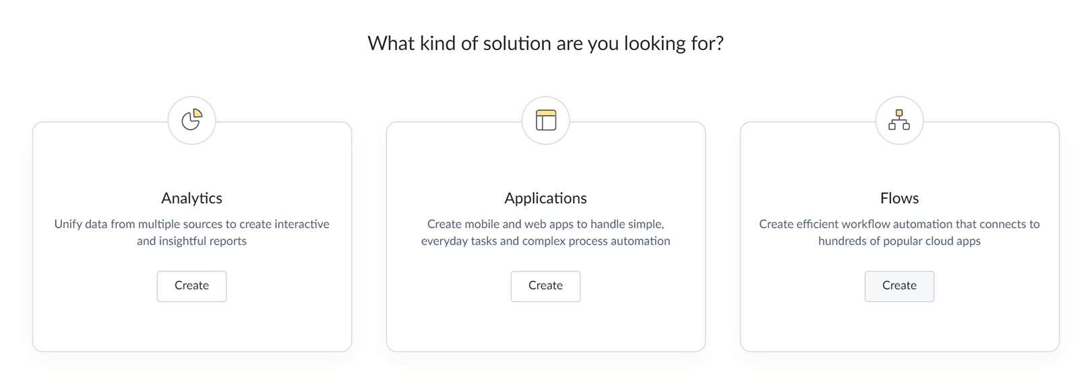The image size is (1092, 391).
Task: Click the Applications heading
Action: point(545,198)
